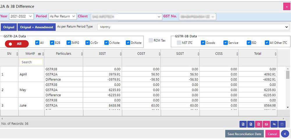
Task: Enable the RCM Tax checkbox
Action: (150, 40)
